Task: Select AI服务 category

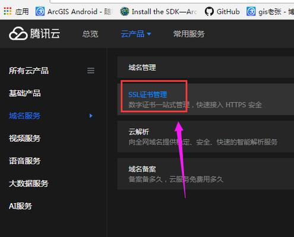Action: (20, 206)
